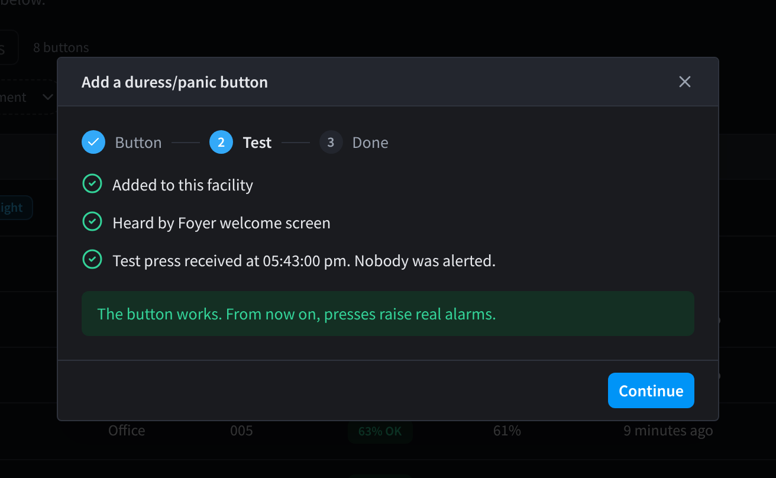Select the step 2 circle for Test
Screen dimensions: 776x478
click(221, 143)
